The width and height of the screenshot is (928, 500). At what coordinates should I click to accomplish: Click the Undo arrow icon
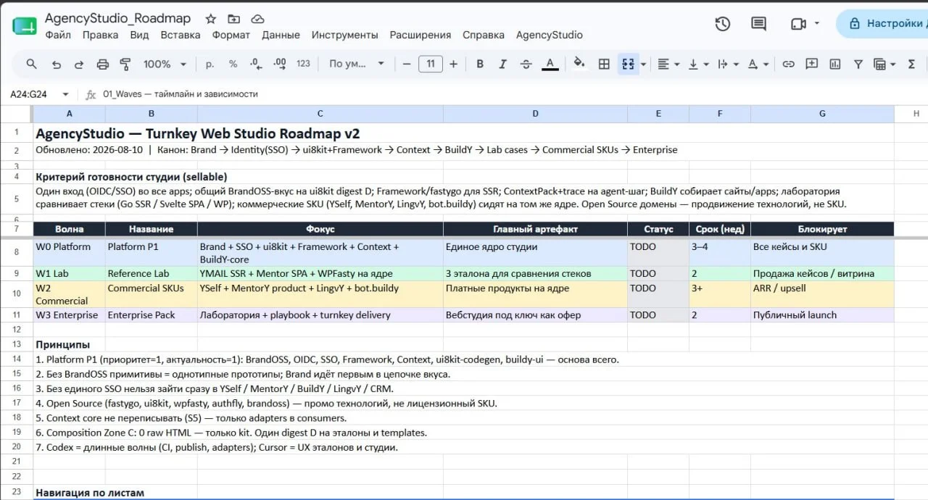[56, 64]
